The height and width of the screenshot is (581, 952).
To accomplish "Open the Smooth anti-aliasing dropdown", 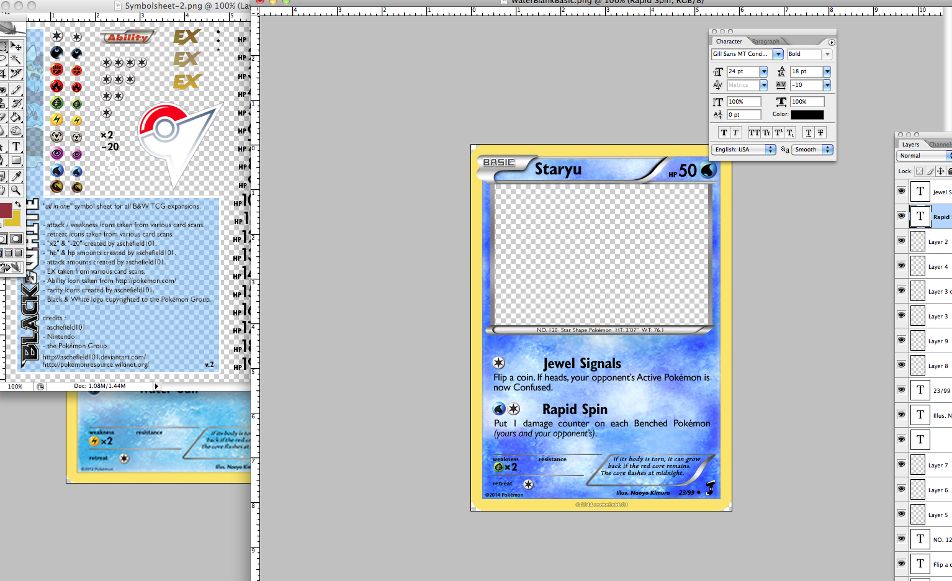I will coord(812,150).
